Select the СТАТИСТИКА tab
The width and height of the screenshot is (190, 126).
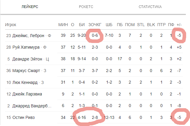[x=150, y=7]
